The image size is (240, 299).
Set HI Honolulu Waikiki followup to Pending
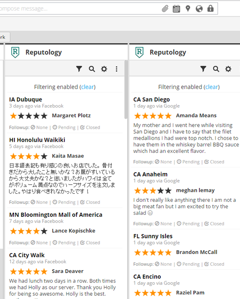click(64, 202)
